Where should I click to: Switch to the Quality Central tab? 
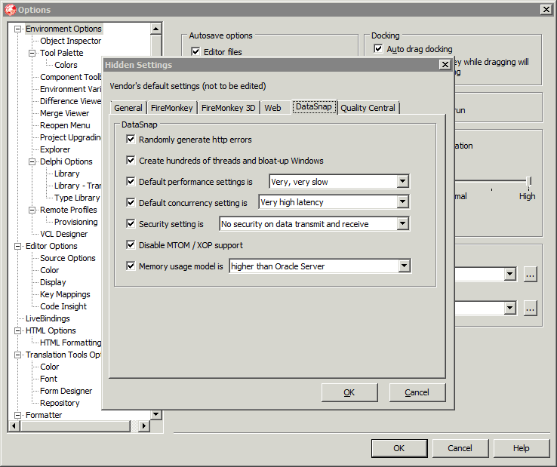[368, 108]
